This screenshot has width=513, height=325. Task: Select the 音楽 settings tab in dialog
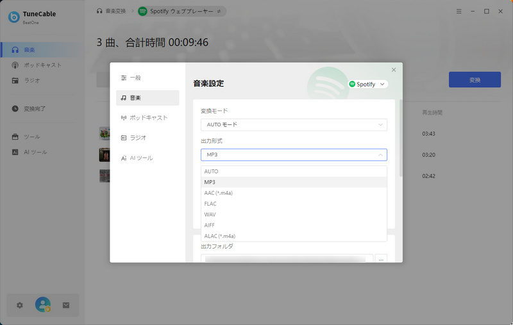click(x=147, y=98)
